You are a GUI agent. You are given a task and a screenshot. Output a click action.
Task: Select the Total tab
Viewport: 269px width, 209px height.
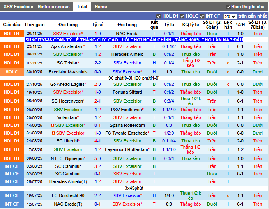pyautogui.click(x=82, y=7)
